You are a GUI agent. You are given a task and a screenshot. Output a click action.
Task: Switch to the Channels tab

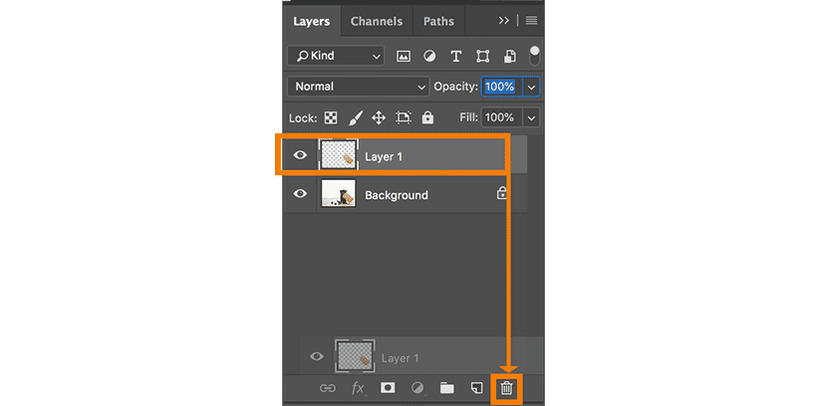click(377, 21)
